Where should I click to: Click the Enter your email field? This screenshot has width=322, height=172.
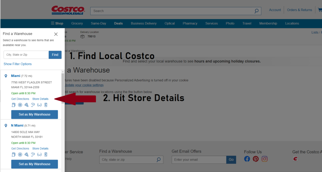pyautogui.click(x=199, y=160)
